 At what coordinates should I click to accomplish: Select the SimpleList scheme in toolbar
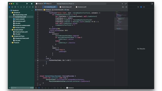click(39, 4)
